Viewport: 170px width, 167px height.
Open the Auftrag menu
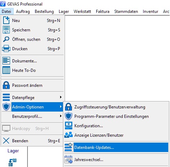pos(23,12)
